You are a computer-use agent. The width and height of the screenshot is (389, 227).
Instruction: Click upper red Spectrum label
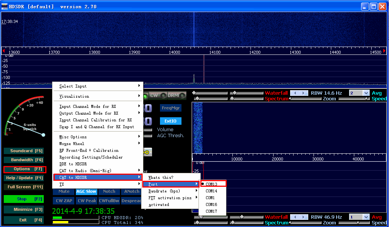[277, 98]
